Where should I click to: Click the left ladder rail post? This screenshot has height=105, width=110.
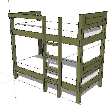[45, 54]
